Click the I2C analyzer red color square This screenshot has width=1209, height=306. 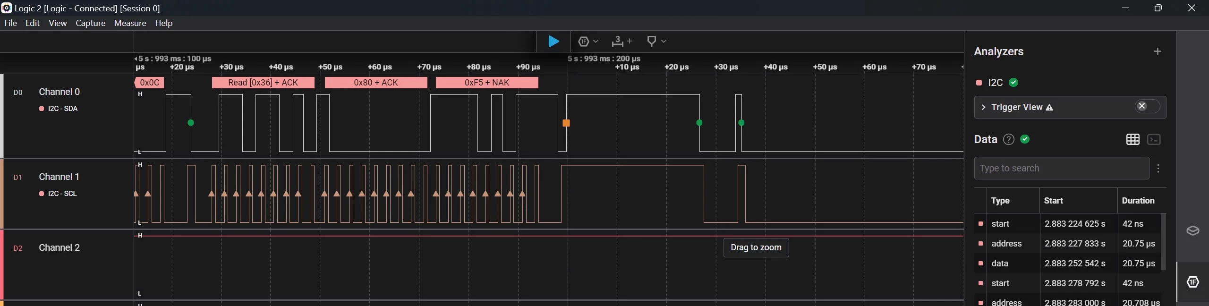[x=979, y=83]
